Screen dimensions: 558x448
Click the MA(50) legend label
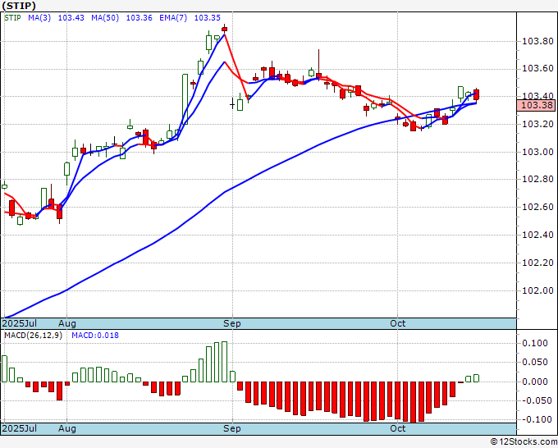(x=105, y=17)
